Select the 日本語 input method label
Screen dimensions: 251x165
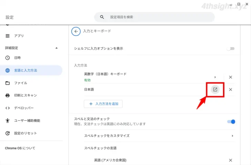pos(89,90)
